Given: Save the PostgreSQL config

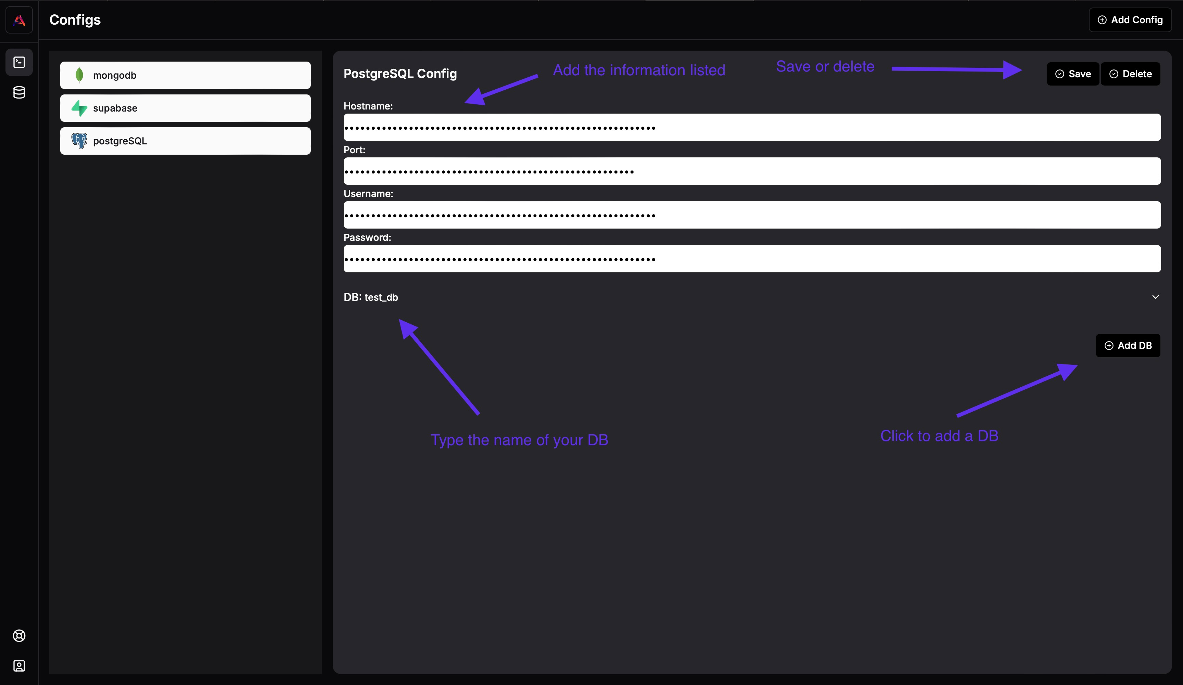Looking at the screenshot, I should 1073,74.
